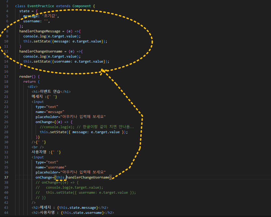Click line number 37 in the gutter

[x=6, y=177]
